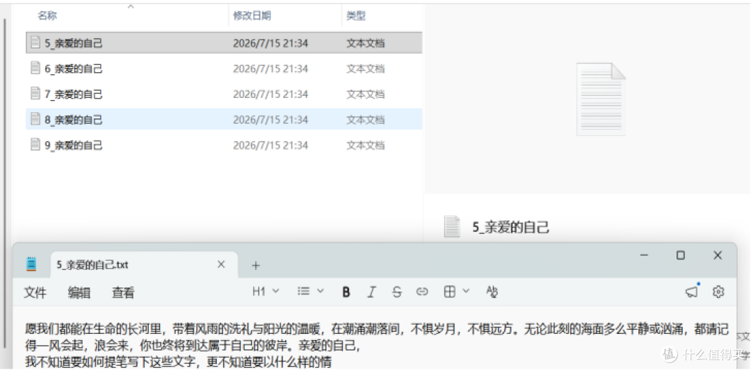751x370 pixels.
Task: Select file 8_亲爱的自己 in Explorer list
Action: [x=224, y=119]
